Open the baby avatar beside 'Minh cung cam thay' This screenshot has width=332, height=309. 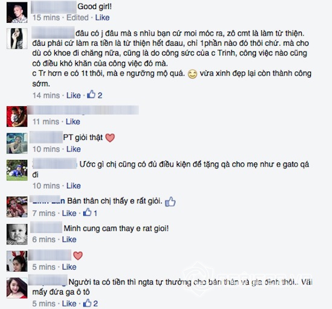click(x=17, y=234)
